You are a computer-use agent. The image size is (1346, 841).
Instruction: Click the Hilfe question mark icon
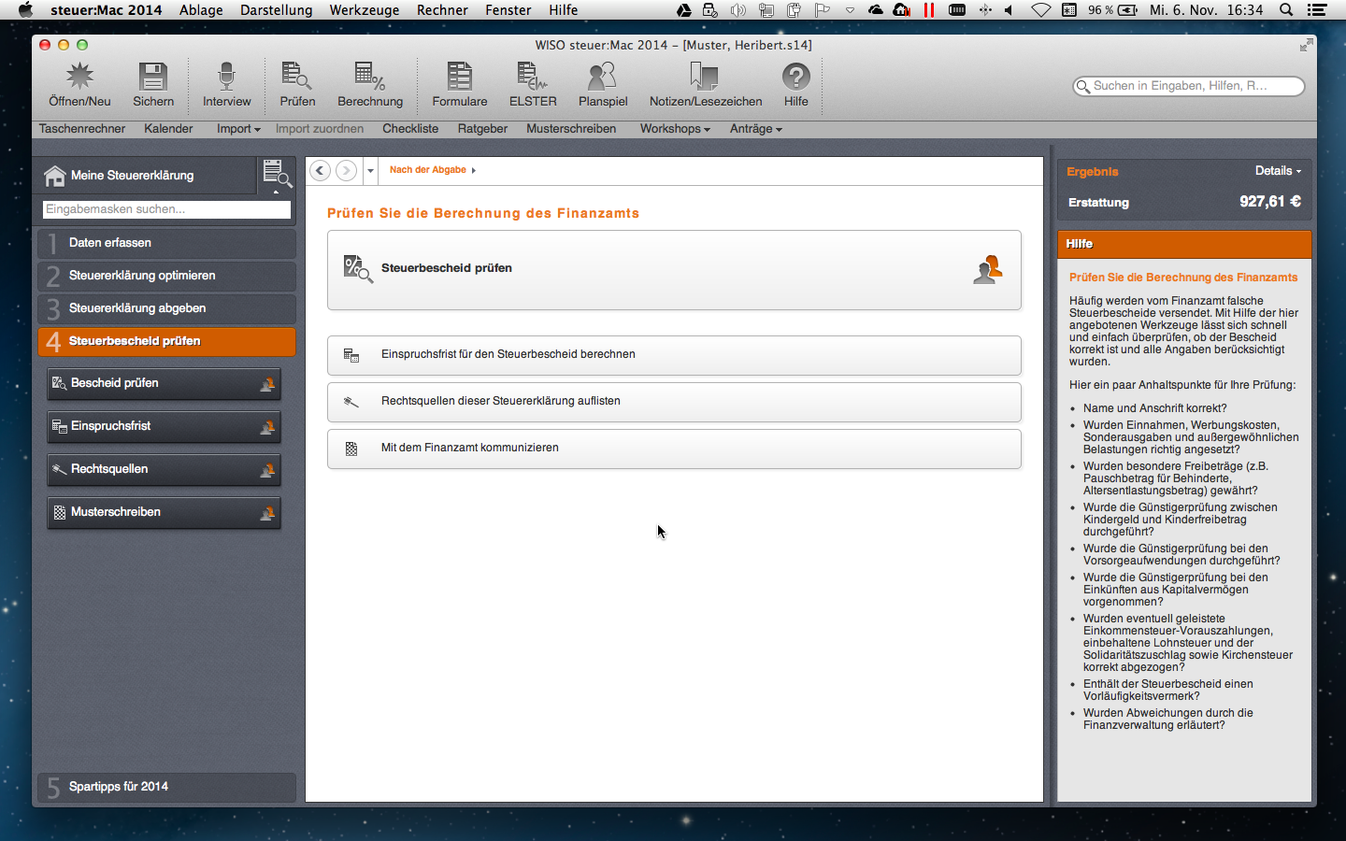(x=795, y=78)
